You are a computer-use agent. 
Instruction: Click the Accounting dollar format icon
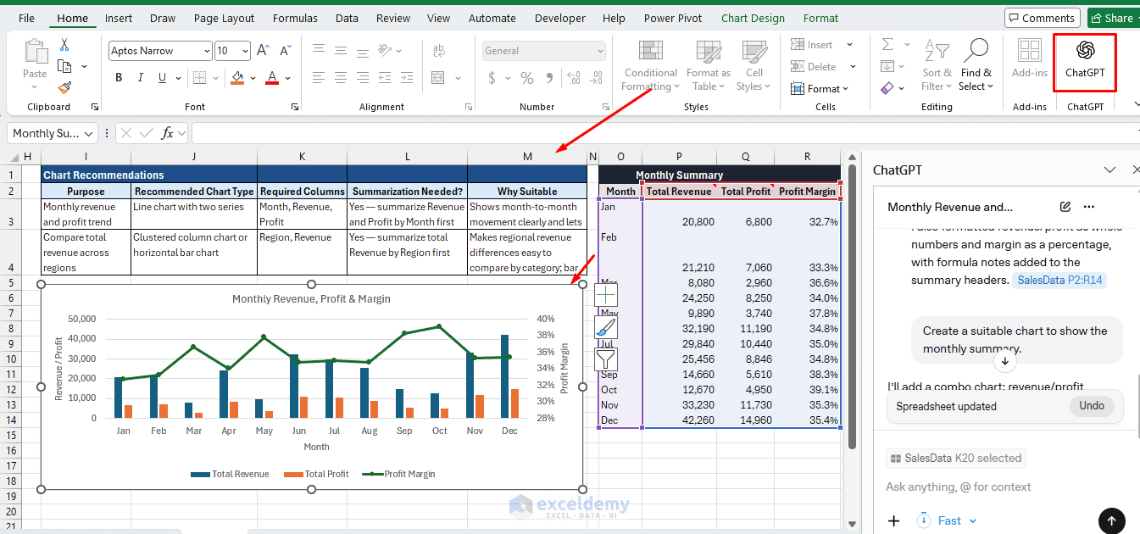pyautogui.click(x=492, y=78)
